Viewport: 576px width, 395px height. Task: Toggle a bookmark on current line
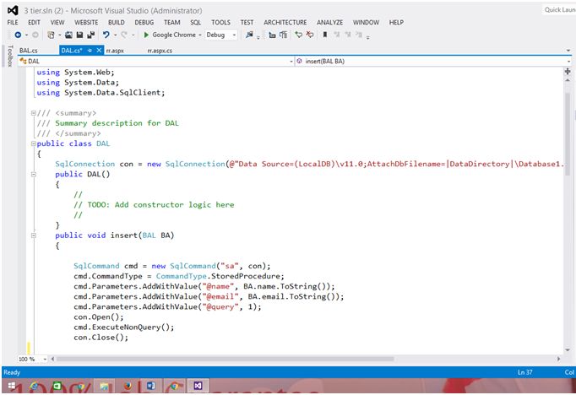[x=325, y=35]
